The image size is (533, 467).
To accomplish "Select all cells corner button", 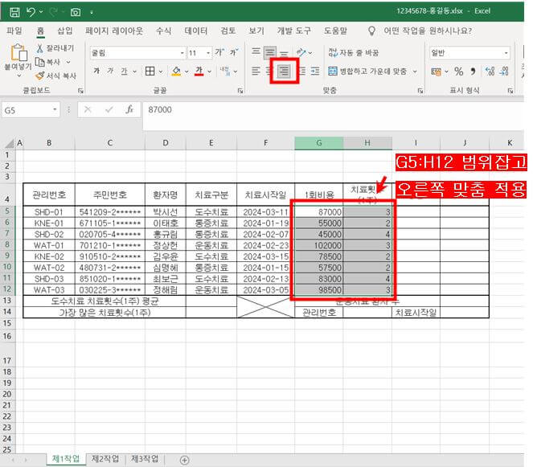I will click(10, 143).
